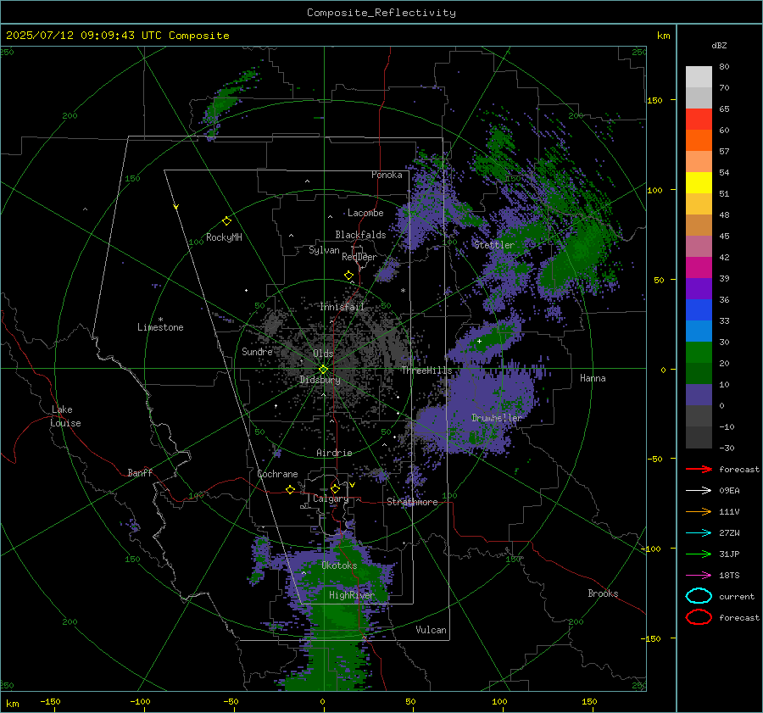Screen dimensions: 763x713
Task: Click the Lake Louise label
Action: coord(65,416)
